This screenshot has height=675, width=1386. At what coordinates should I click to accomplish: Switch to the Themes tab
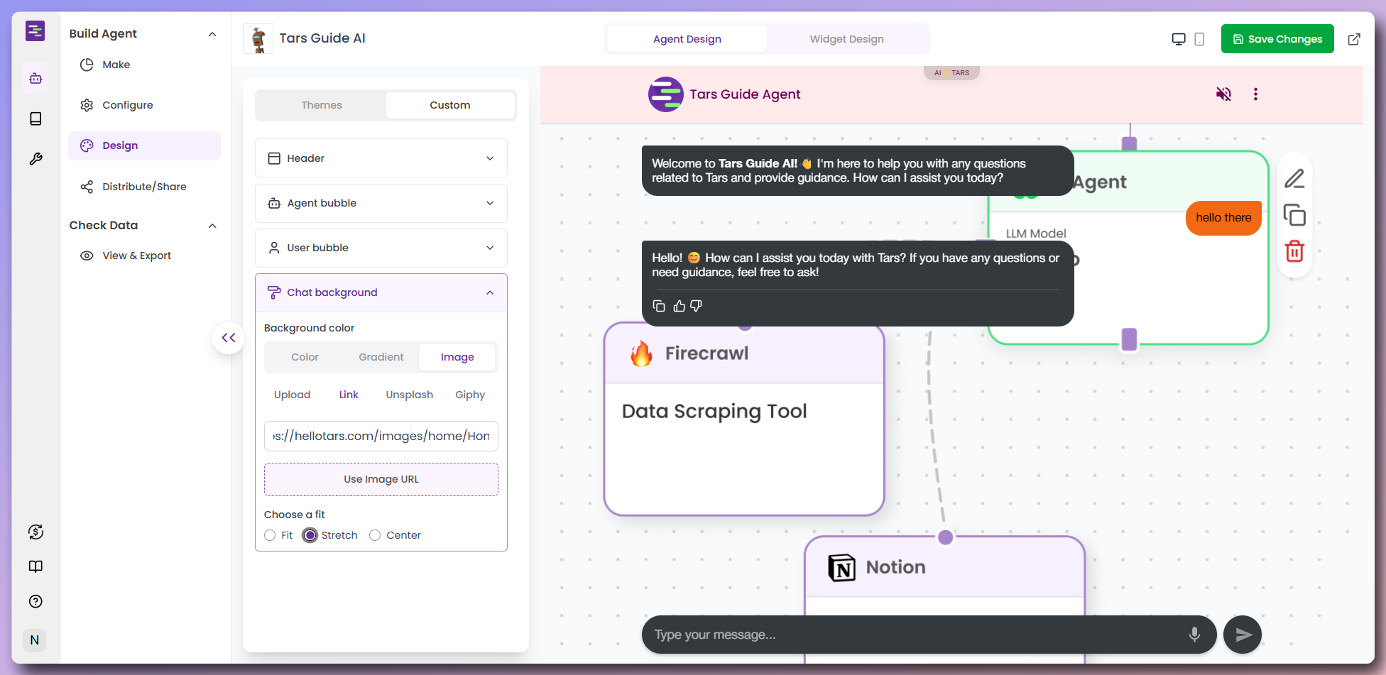[x=322, y=105]
